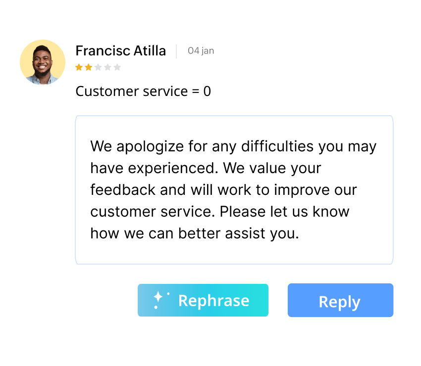The height and width of the screenshot is (366, 421).
Task: Send the response with Reply button
Action: (x=340, y=300)
